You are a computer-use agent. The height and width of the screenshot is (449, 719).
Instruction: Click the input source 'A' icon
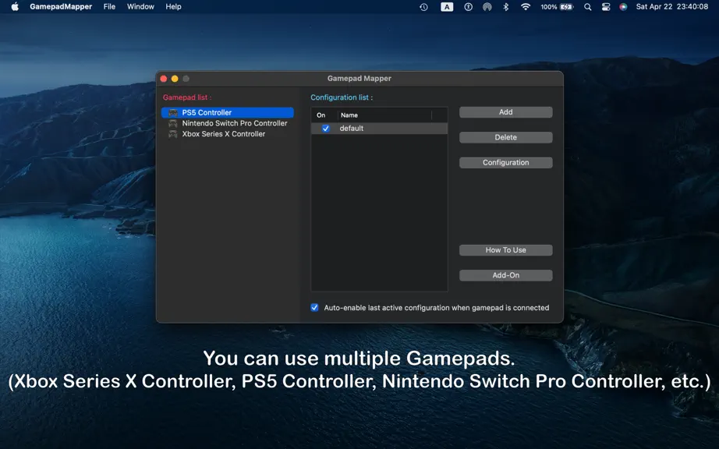point(447,7)
